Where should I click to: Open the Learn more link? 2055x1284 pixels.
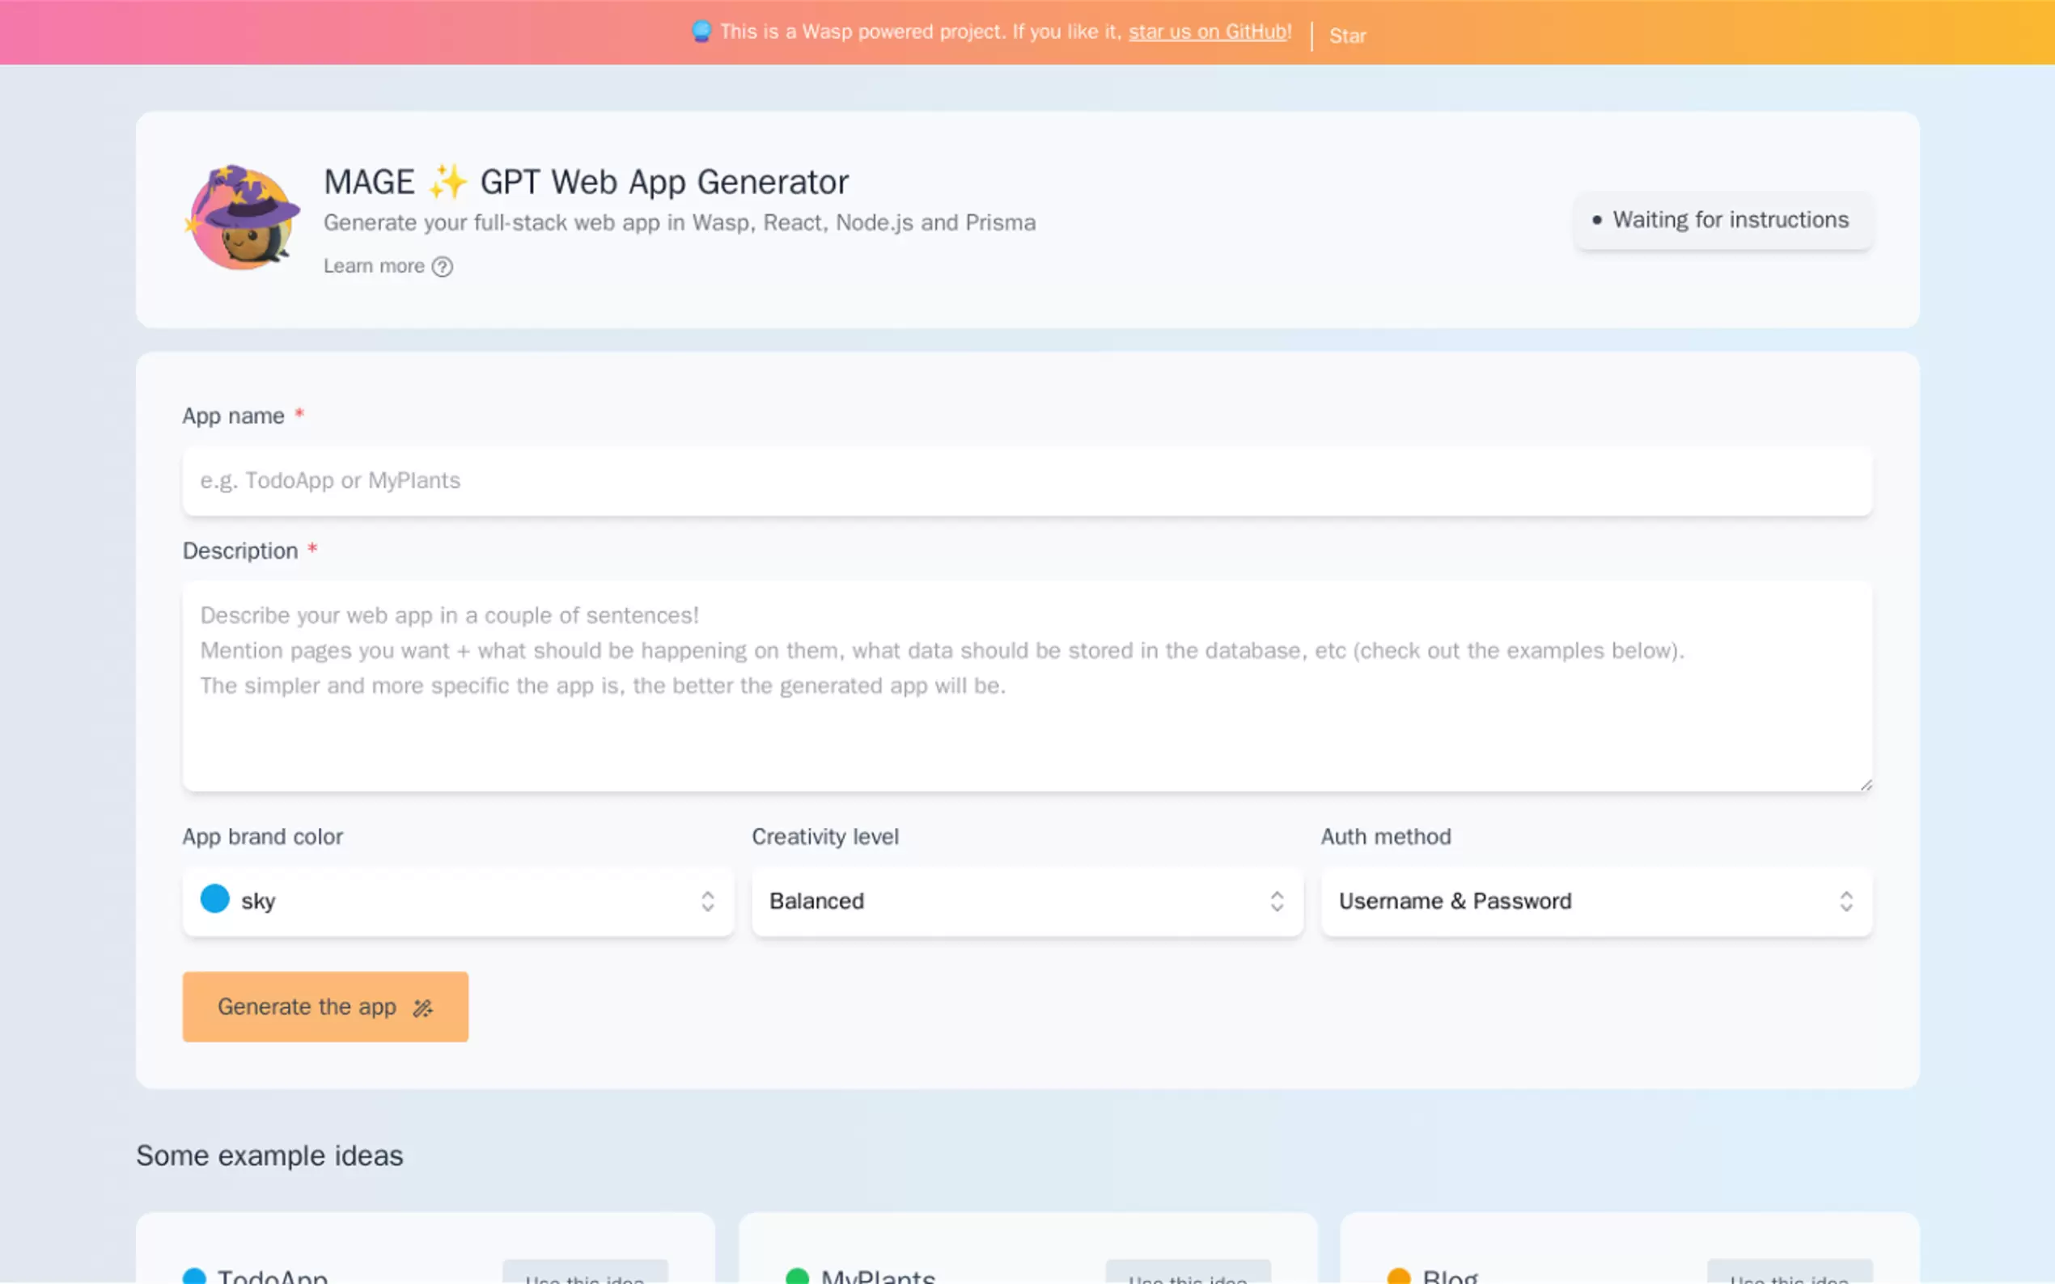pos(388,266)
